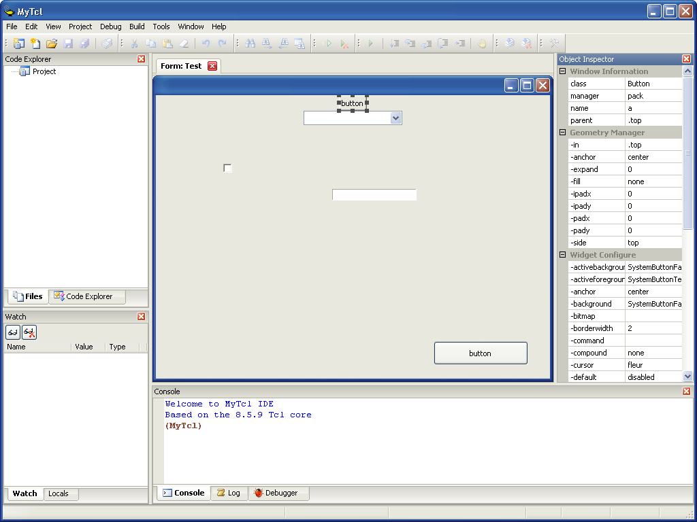Click the Stop Debug red X icon
697x522 pixels.
[344, 43]
